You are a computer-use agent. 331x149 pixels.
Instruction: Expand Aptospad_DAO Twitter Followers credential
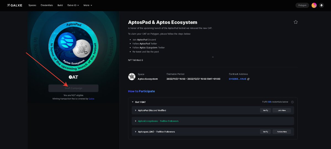coord(136,132)
